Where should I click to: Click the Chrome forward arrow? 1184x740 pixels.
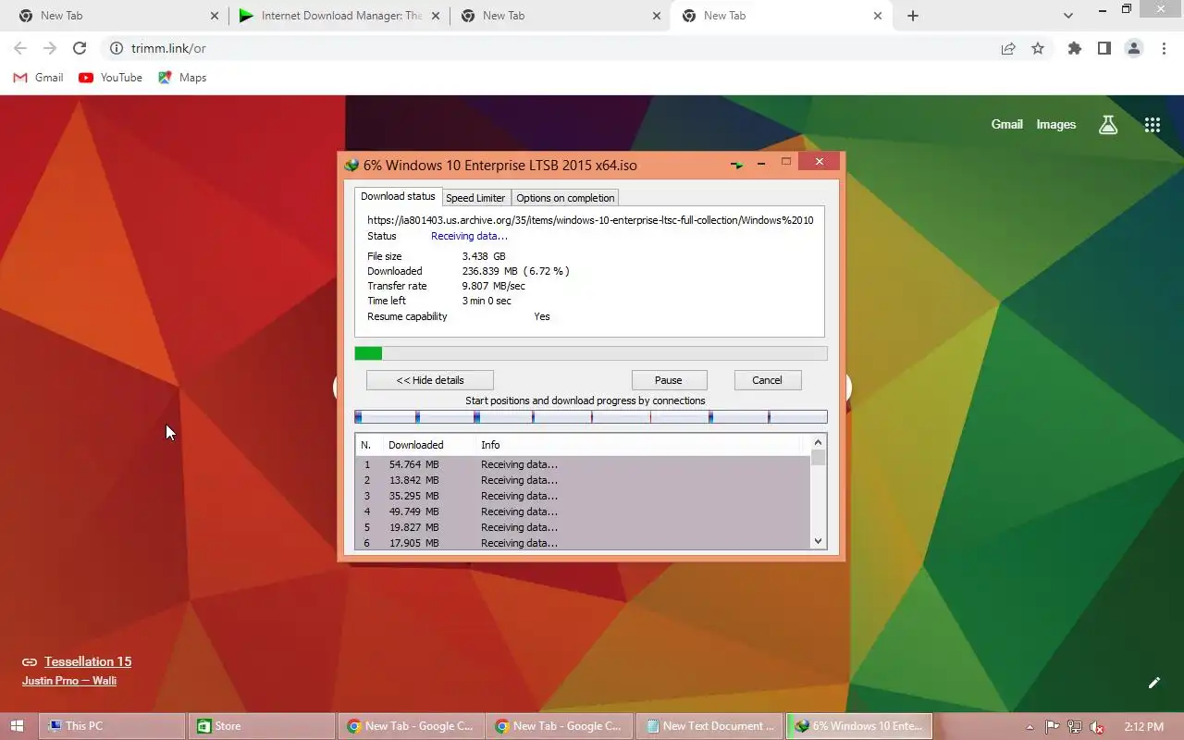[x=50, y=48]
